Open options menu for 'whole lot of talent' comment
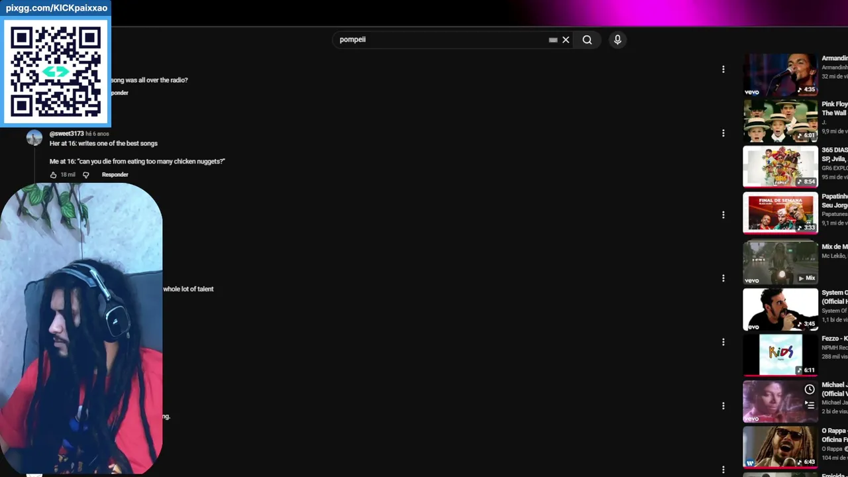The image size is (848, 477). coord(723,278)
